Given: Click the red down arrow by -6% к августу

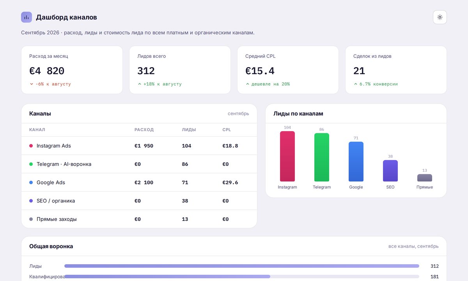Looking at the screenshot, I should pyautogui.click(x=32, y=84).
